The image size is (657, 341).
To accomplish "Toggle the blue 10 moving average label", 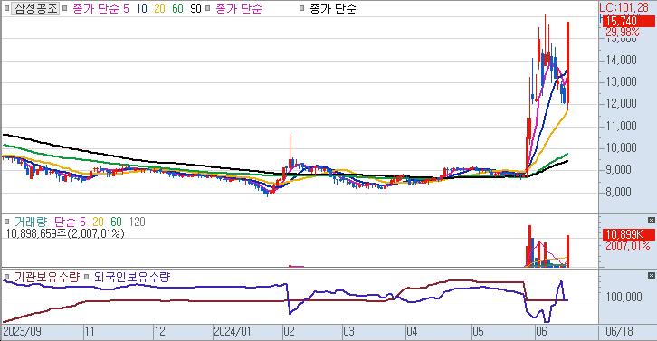I will click(x=141, y=8).
